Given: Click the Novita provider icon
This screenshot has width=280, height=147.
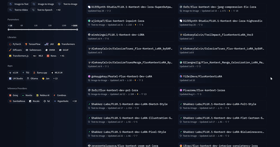Looking at the screenshot, I should pyautogui.click(x=23, y=95).
